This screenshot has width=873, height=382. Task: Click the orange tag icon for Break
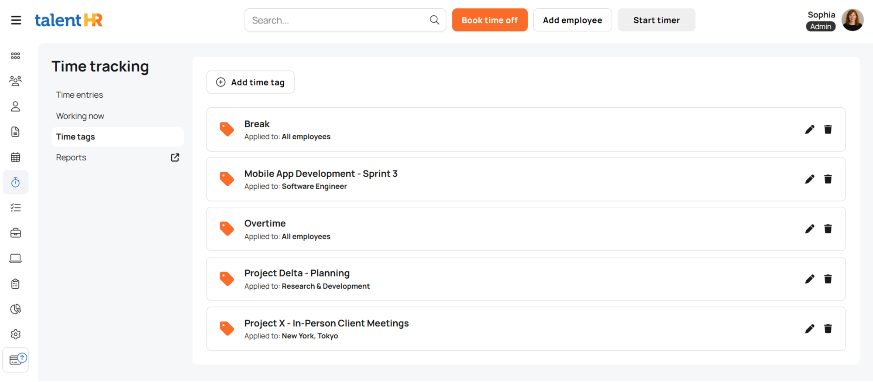227,130
